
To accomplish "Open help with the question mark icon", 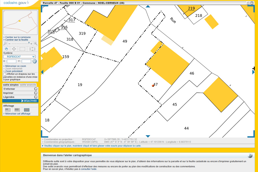I will tap(250, 155).
